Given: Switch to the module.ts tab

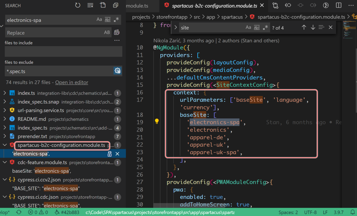Looking at the screenshot, I should pos(137,6).
